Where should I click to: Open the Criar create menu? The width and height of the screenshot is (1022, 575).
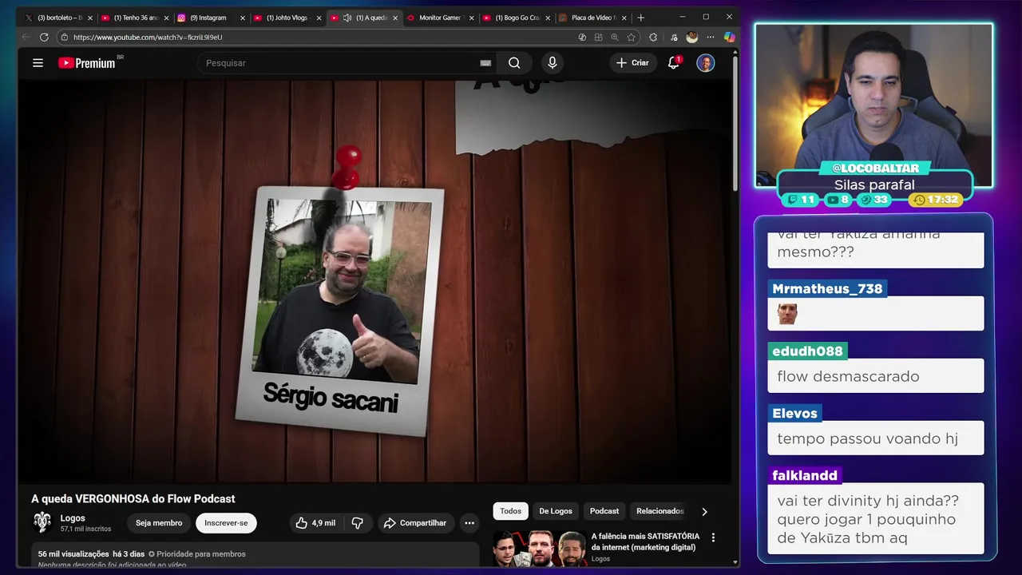(x=633, y=63)
